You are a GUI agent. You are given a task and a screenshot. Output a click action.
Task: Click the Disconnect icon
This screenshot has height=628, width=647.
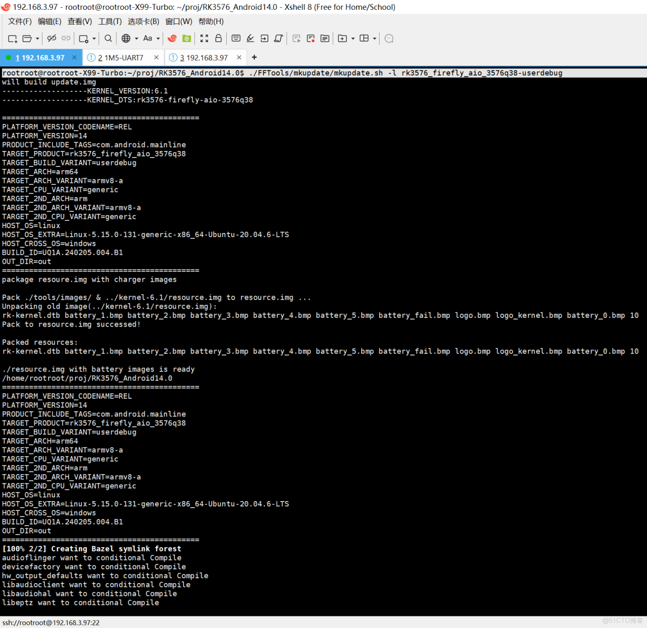pyautogui.click(x=51, y=38)
